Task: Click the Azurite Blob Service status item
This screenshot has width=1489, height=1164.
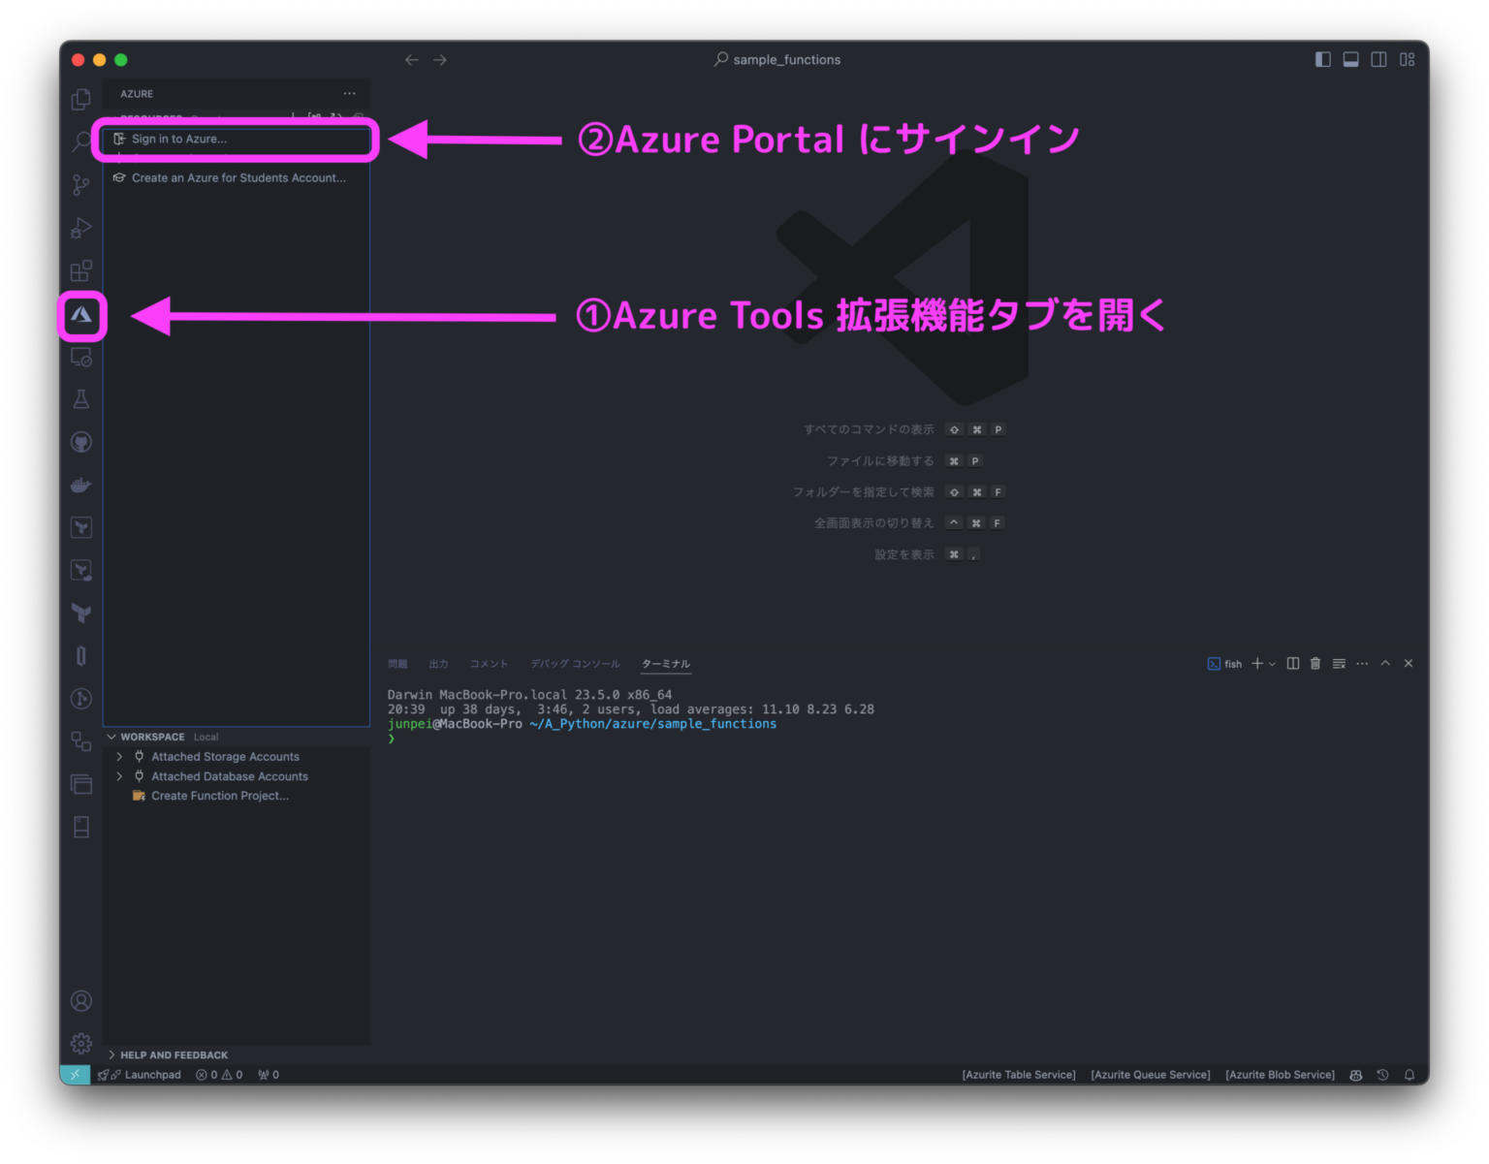Action: pyautogui.click(x=1280, y=1074)
